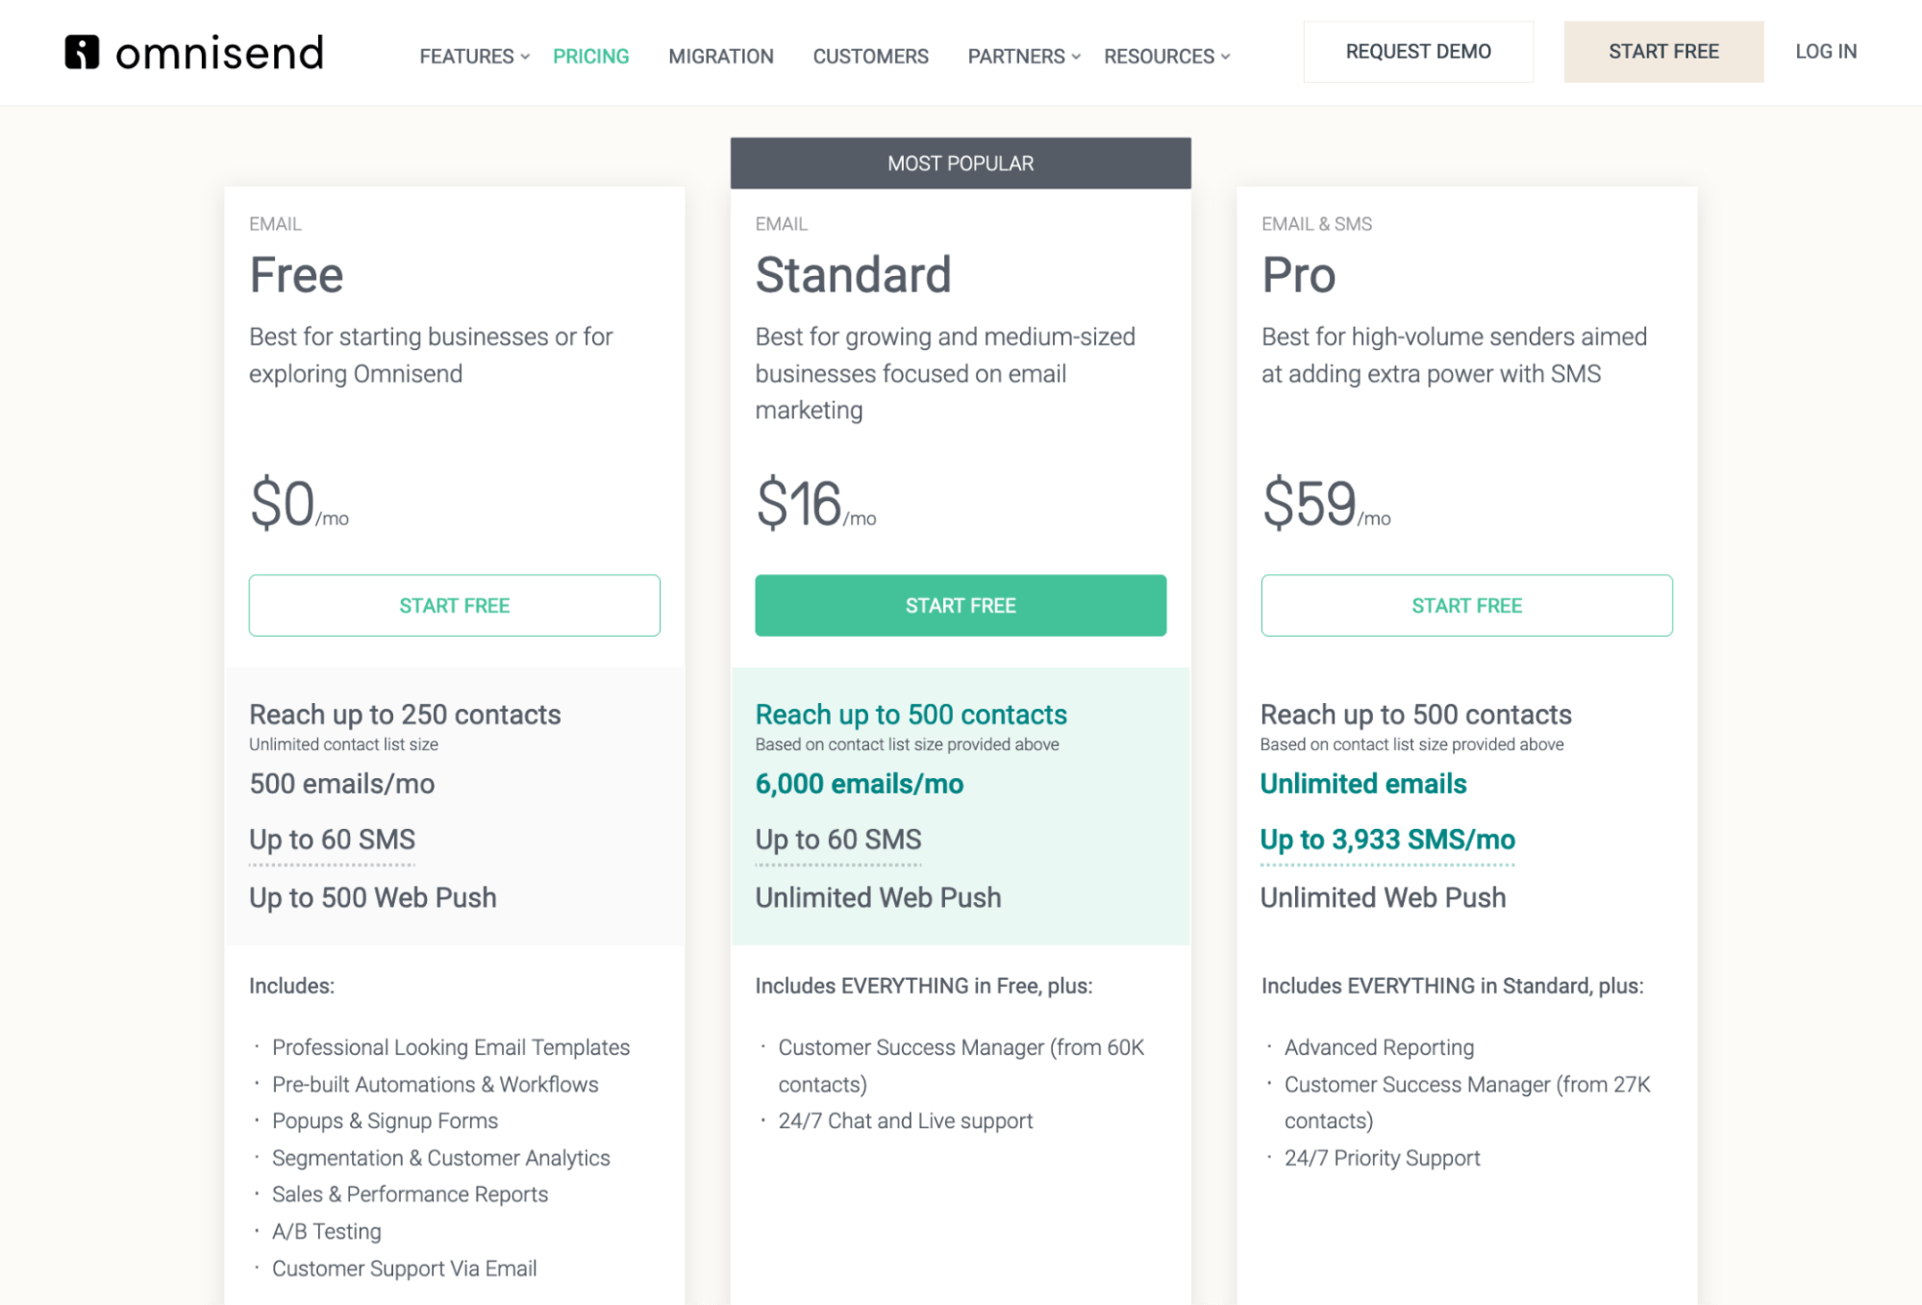Viewport: 1922px width, 1305px height.
Task: Go to the Pricing page
Action: click(590, 57)
